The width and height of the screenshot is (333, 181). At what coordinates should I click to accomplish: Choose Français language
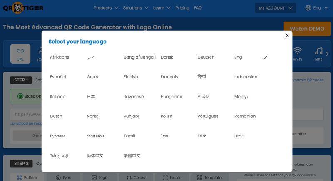point(169,77)
